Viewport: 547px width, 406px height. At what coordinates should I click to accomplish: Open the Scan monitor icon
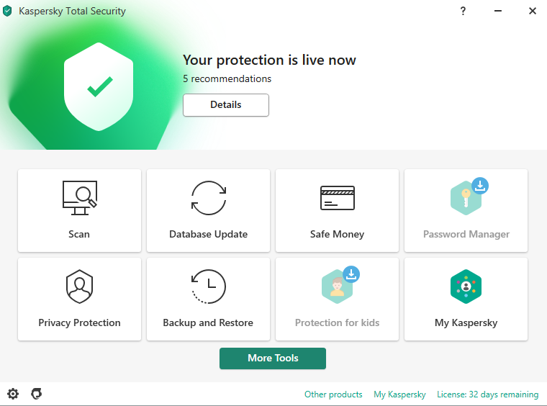(x=79, y=198)
